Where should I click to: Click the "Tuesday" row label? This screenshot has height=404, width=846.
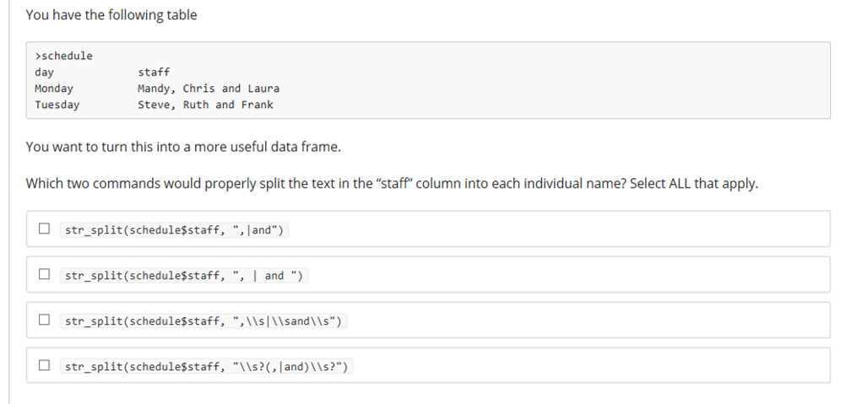[57, 105]
